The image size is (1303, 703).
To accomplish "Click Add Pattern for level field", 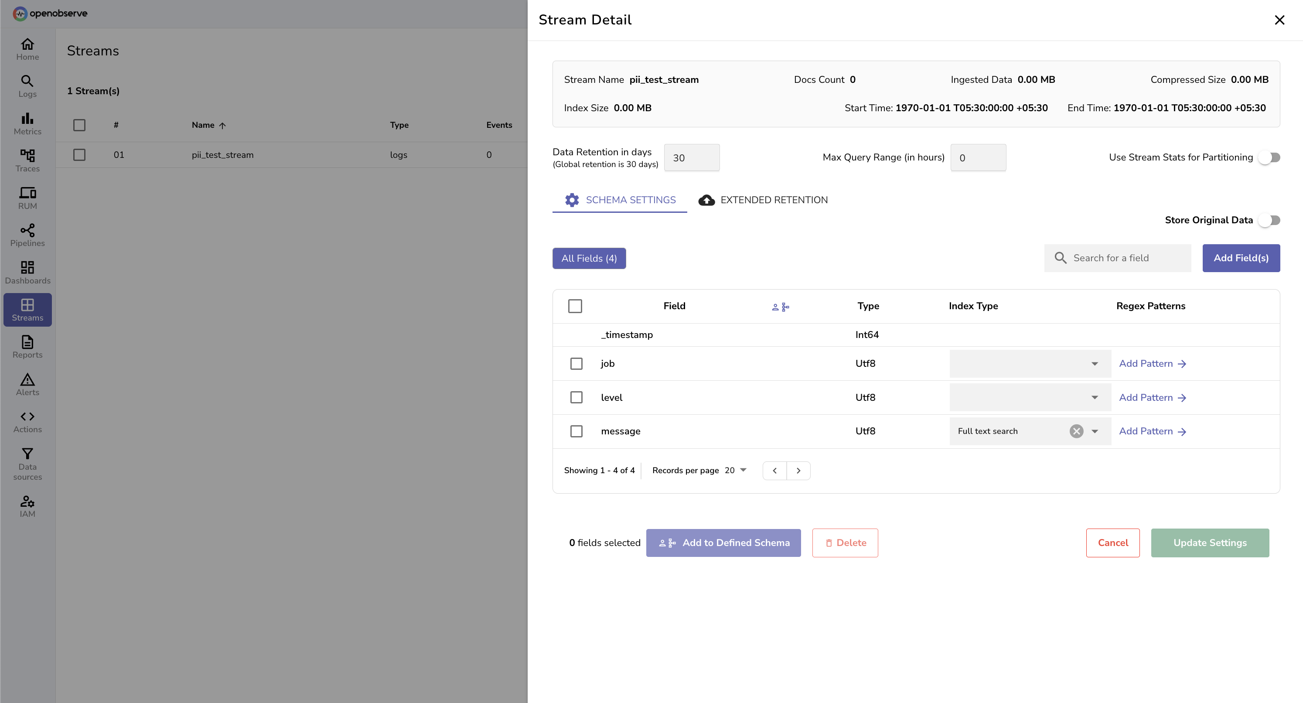I will (1153, 398).
